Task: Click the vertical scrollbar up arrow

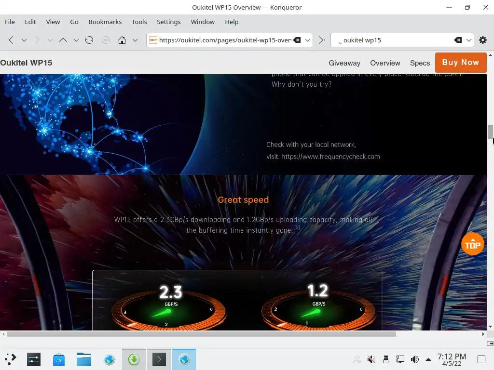Action: 490,55
